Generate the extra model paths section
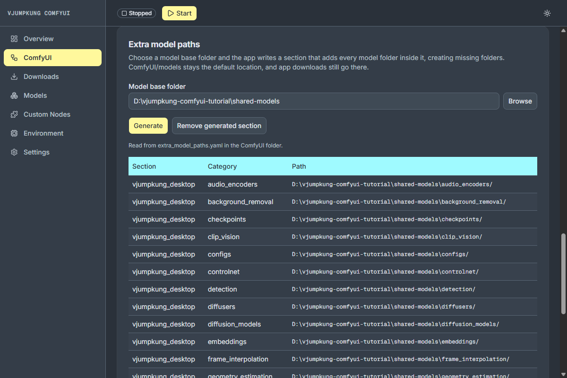 (148, 126)
